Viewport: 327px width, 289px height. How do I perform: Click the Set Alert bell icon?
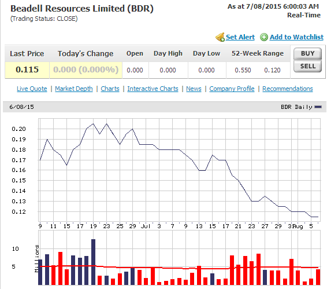(x=220, y=37)
